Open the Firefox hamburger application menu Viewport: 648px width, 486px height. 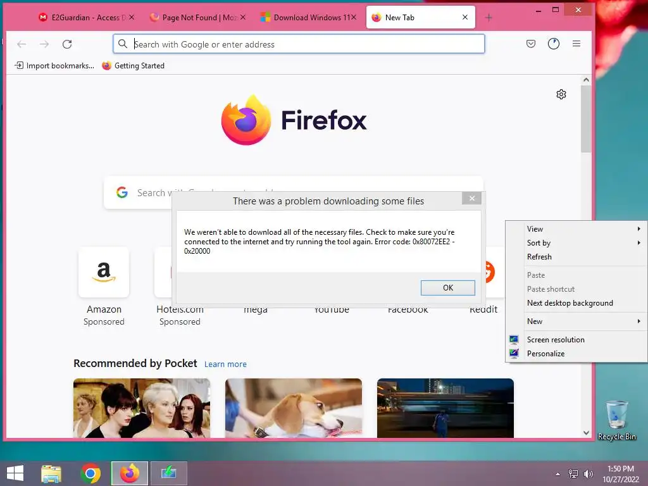576,44
